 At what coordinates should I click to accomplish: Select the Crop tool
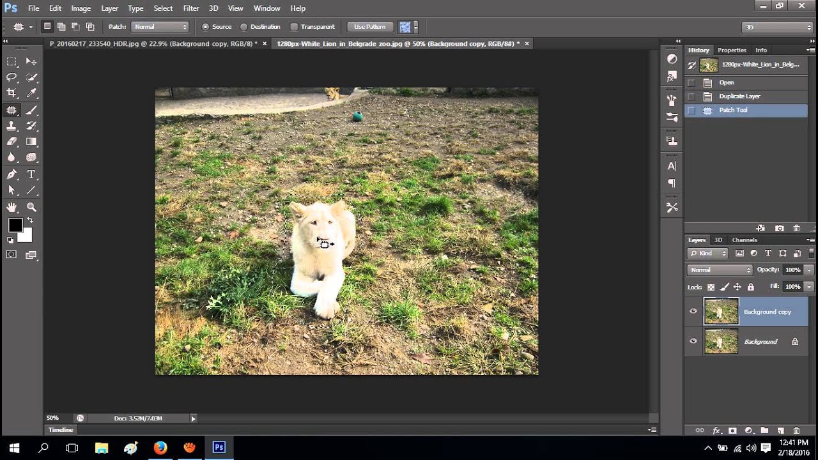click(12, 93)
